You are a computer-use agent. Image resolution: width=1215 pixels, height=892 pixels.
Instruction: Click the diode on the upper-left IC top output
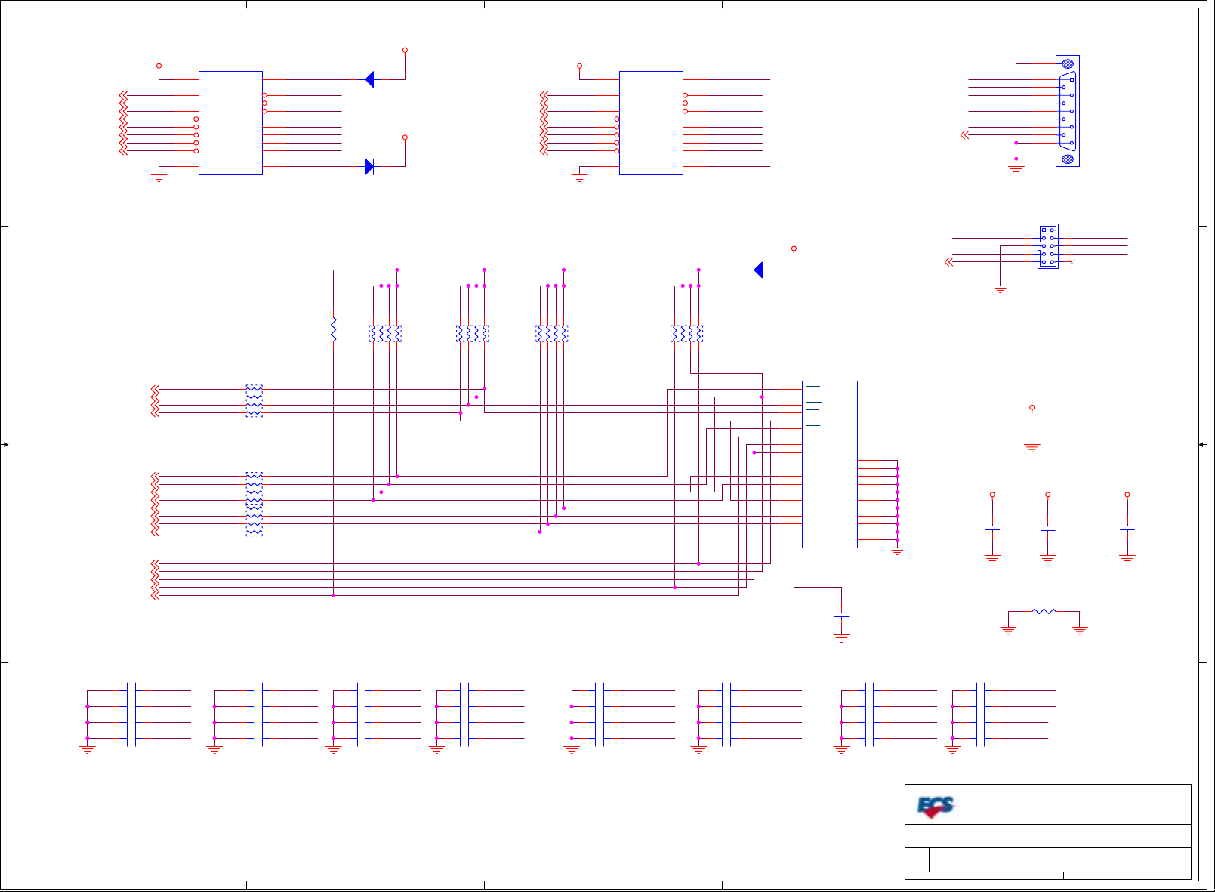(x=369, y=79)
